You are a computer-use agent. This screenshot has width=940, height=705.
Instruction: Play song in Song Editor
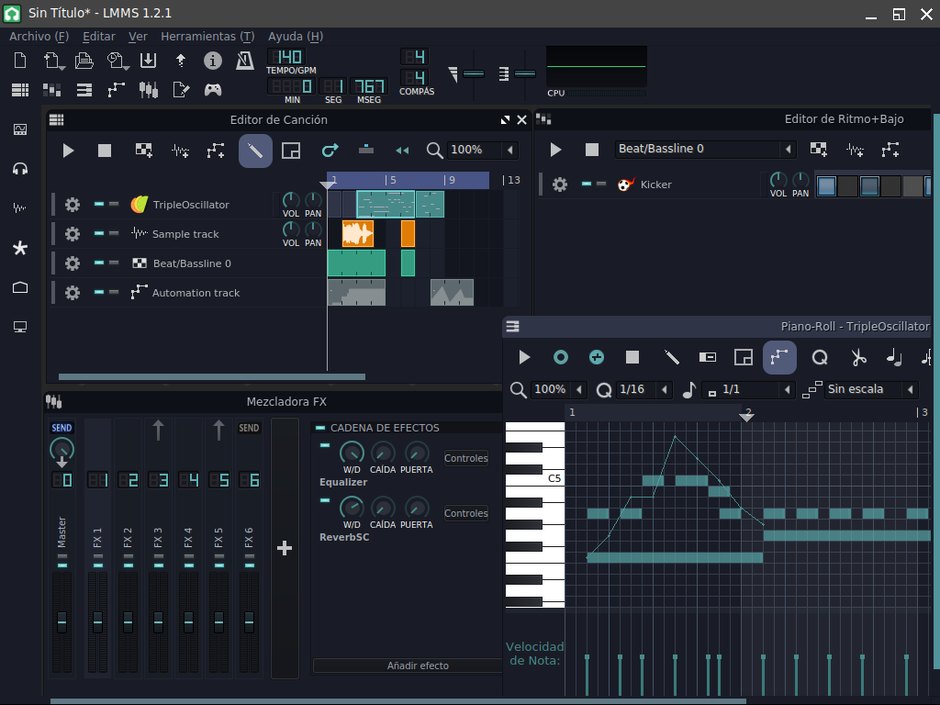68,151
